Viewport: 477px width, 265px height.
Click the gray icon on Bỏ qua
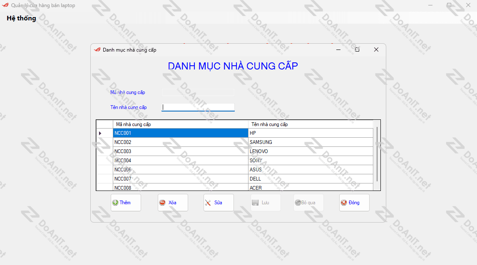(x=298, y=203)
